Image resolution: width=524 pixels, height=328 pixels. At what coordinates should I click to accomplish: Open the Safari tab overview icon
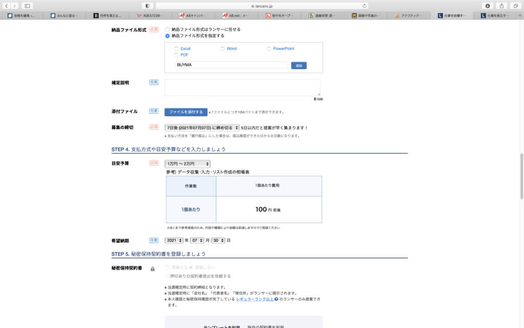(515, 6)
